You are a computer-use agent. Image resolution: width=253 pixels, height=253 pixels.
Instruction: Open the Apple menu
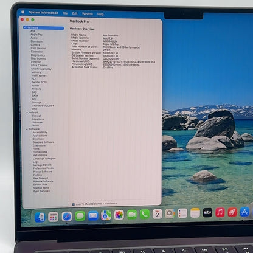(23, 12)
